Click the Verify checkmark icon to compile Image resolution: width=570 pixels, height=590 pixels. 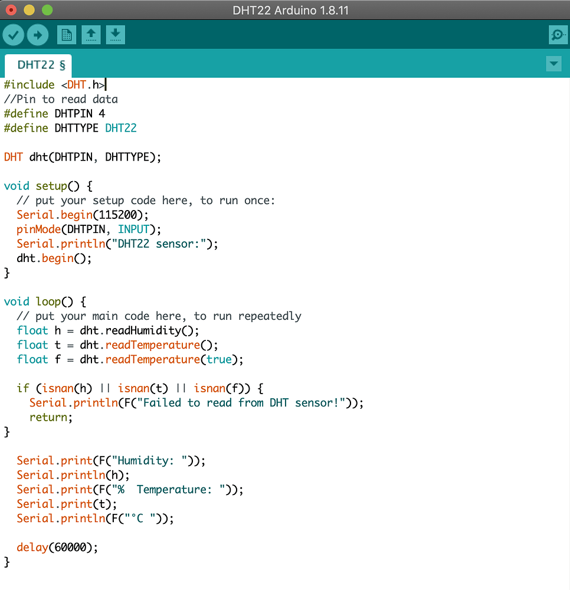pyautogui.click(x=13, y=34)
